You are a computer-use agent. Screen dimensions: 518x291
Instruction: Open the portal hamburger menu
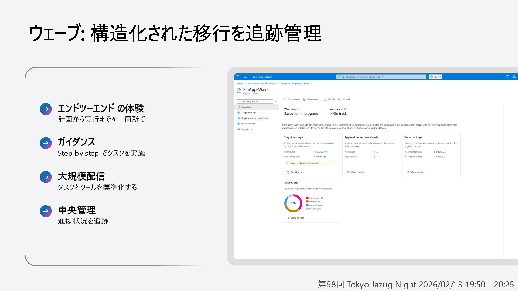coord(246,77)
